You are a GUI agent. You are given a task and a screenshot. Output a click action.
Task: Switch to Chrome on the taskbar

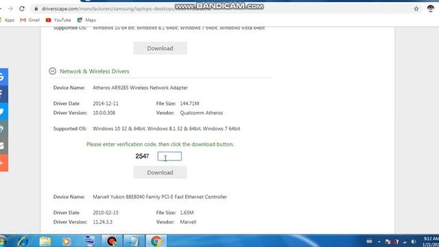(x=156, y=241)
